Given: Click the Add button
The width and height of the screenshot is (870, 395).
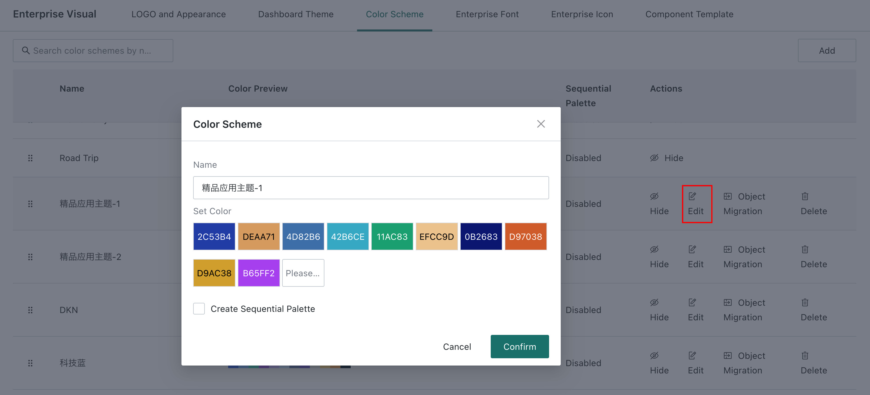Looking at the screenshot, I should point(827,51).
